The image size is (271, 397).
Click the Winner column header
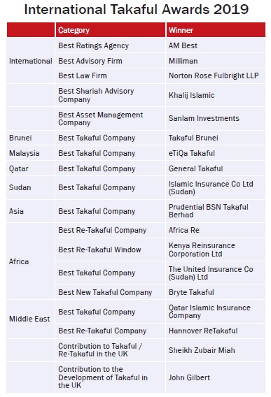coord(216,30)
